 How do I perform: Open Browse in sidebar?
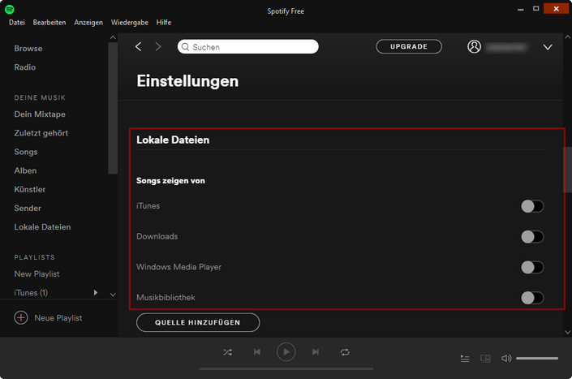point(28,49)
